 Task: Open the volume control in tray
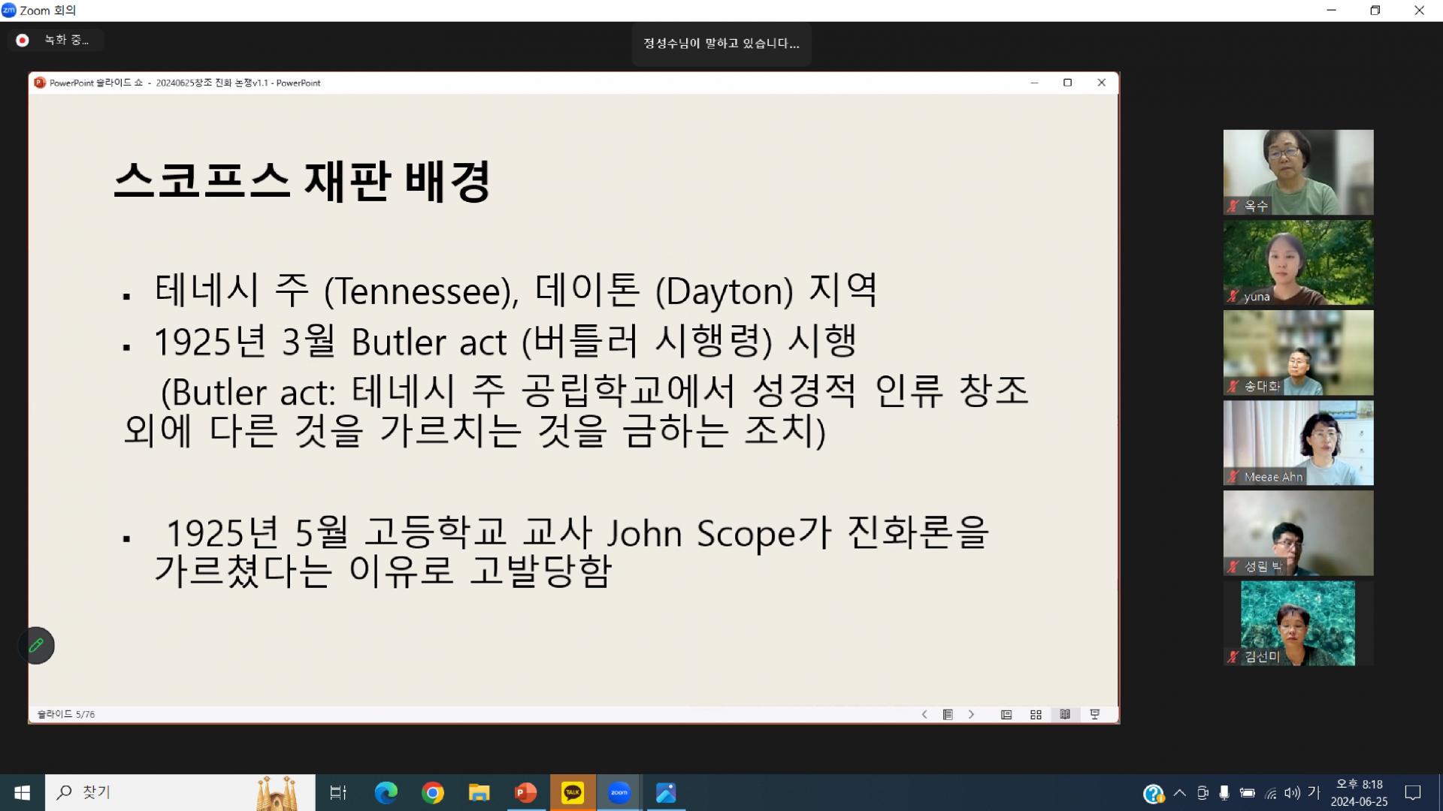(x=1292, y=792)
